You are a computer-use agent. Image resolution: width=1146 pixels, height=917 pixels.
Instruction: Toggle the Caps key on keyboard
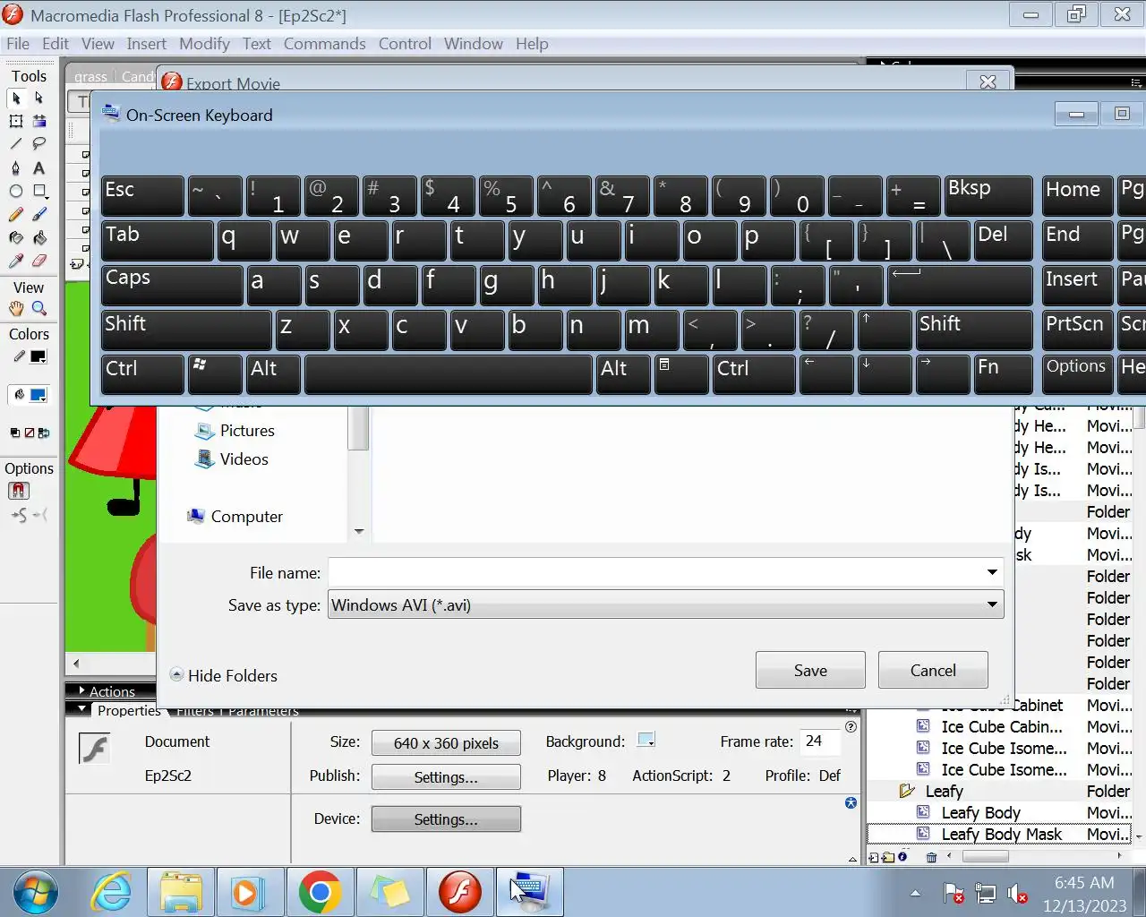[172, 286]
